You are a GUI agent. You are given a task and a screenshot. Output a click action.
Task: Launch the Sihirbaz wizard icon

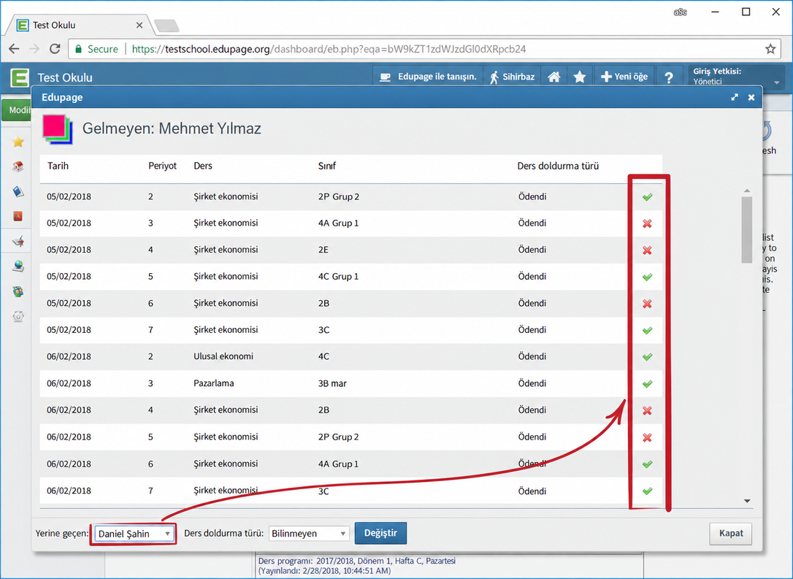click(512, 77)
